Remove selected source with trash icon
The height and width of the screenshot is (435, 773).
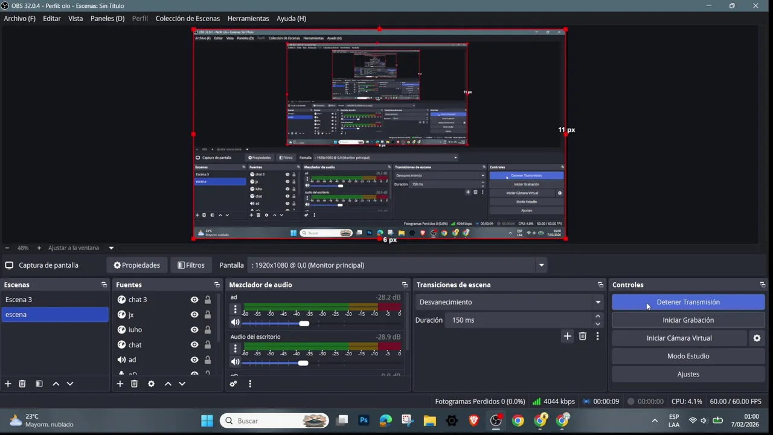pos(134,384)
